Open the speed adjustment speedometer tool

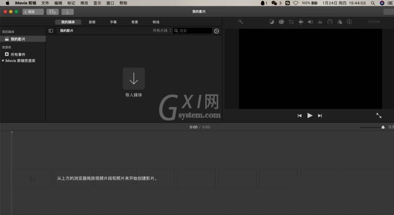pos(330,22)
